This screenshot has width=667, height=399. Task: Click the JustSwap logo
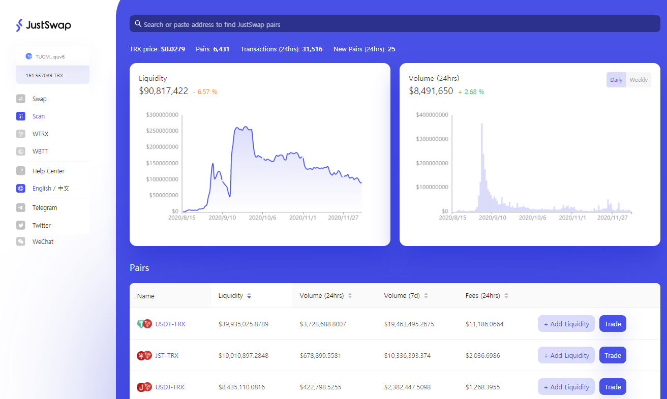tap(44, 25)
